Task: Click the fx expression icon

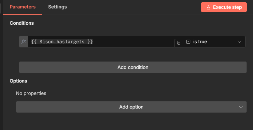Action: click(23, 42)
